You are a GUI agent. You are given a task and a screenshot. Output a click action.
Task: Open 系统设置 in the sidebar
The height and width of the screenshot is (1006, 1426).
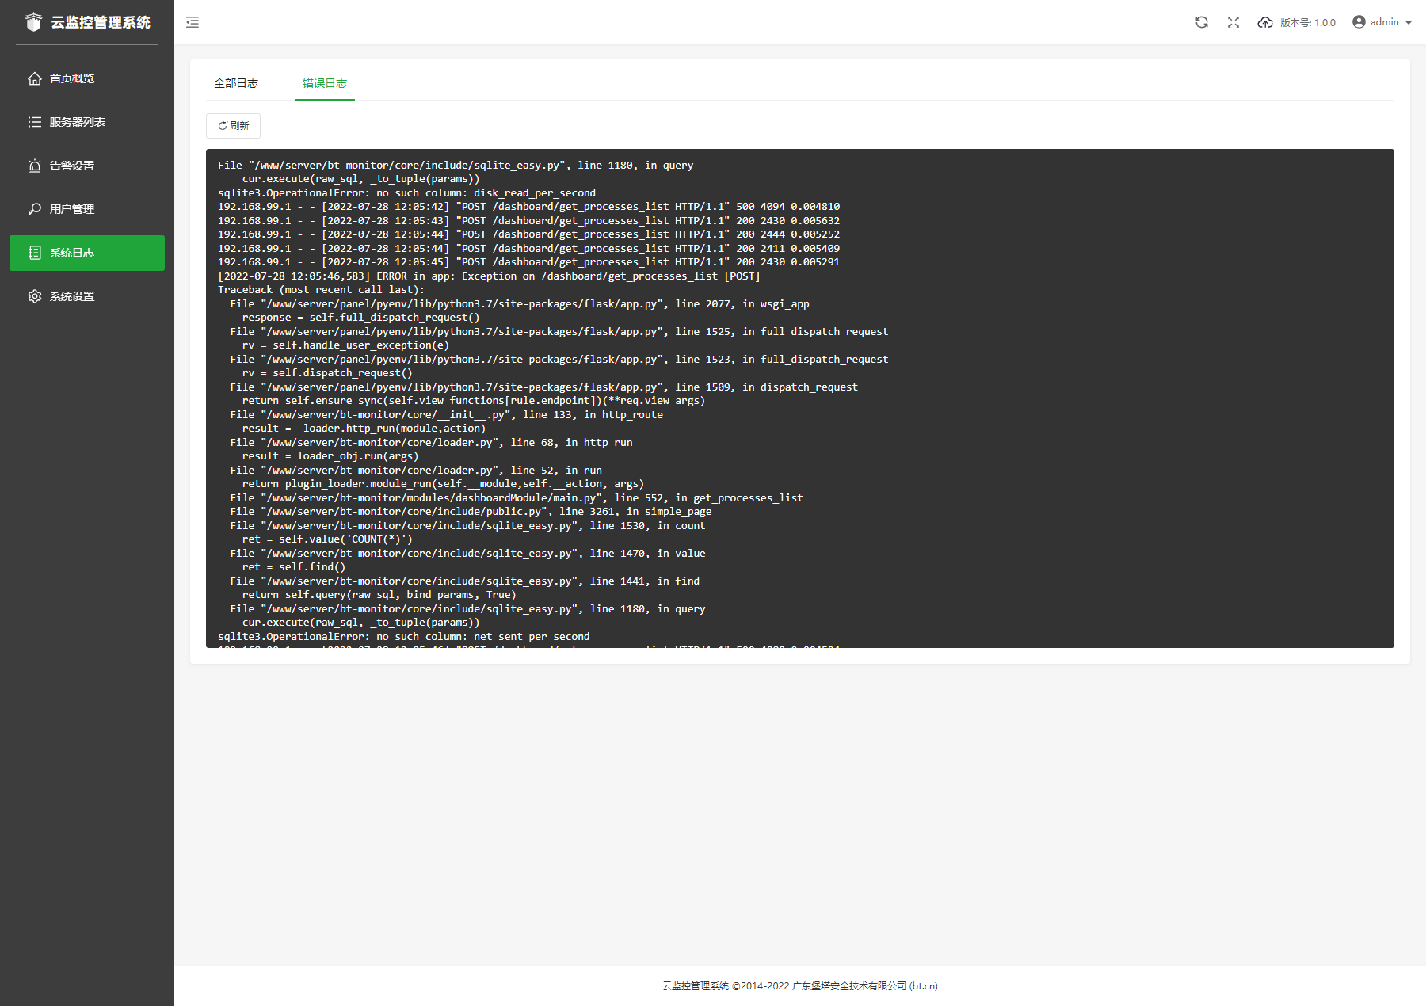point(87,296)
